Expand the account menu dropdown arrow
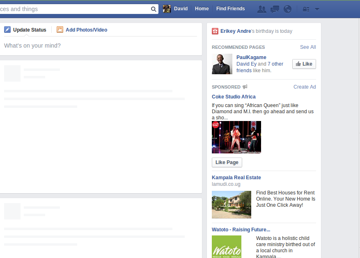This screenshot has height=258, width=360. click(x=317, y=9)
